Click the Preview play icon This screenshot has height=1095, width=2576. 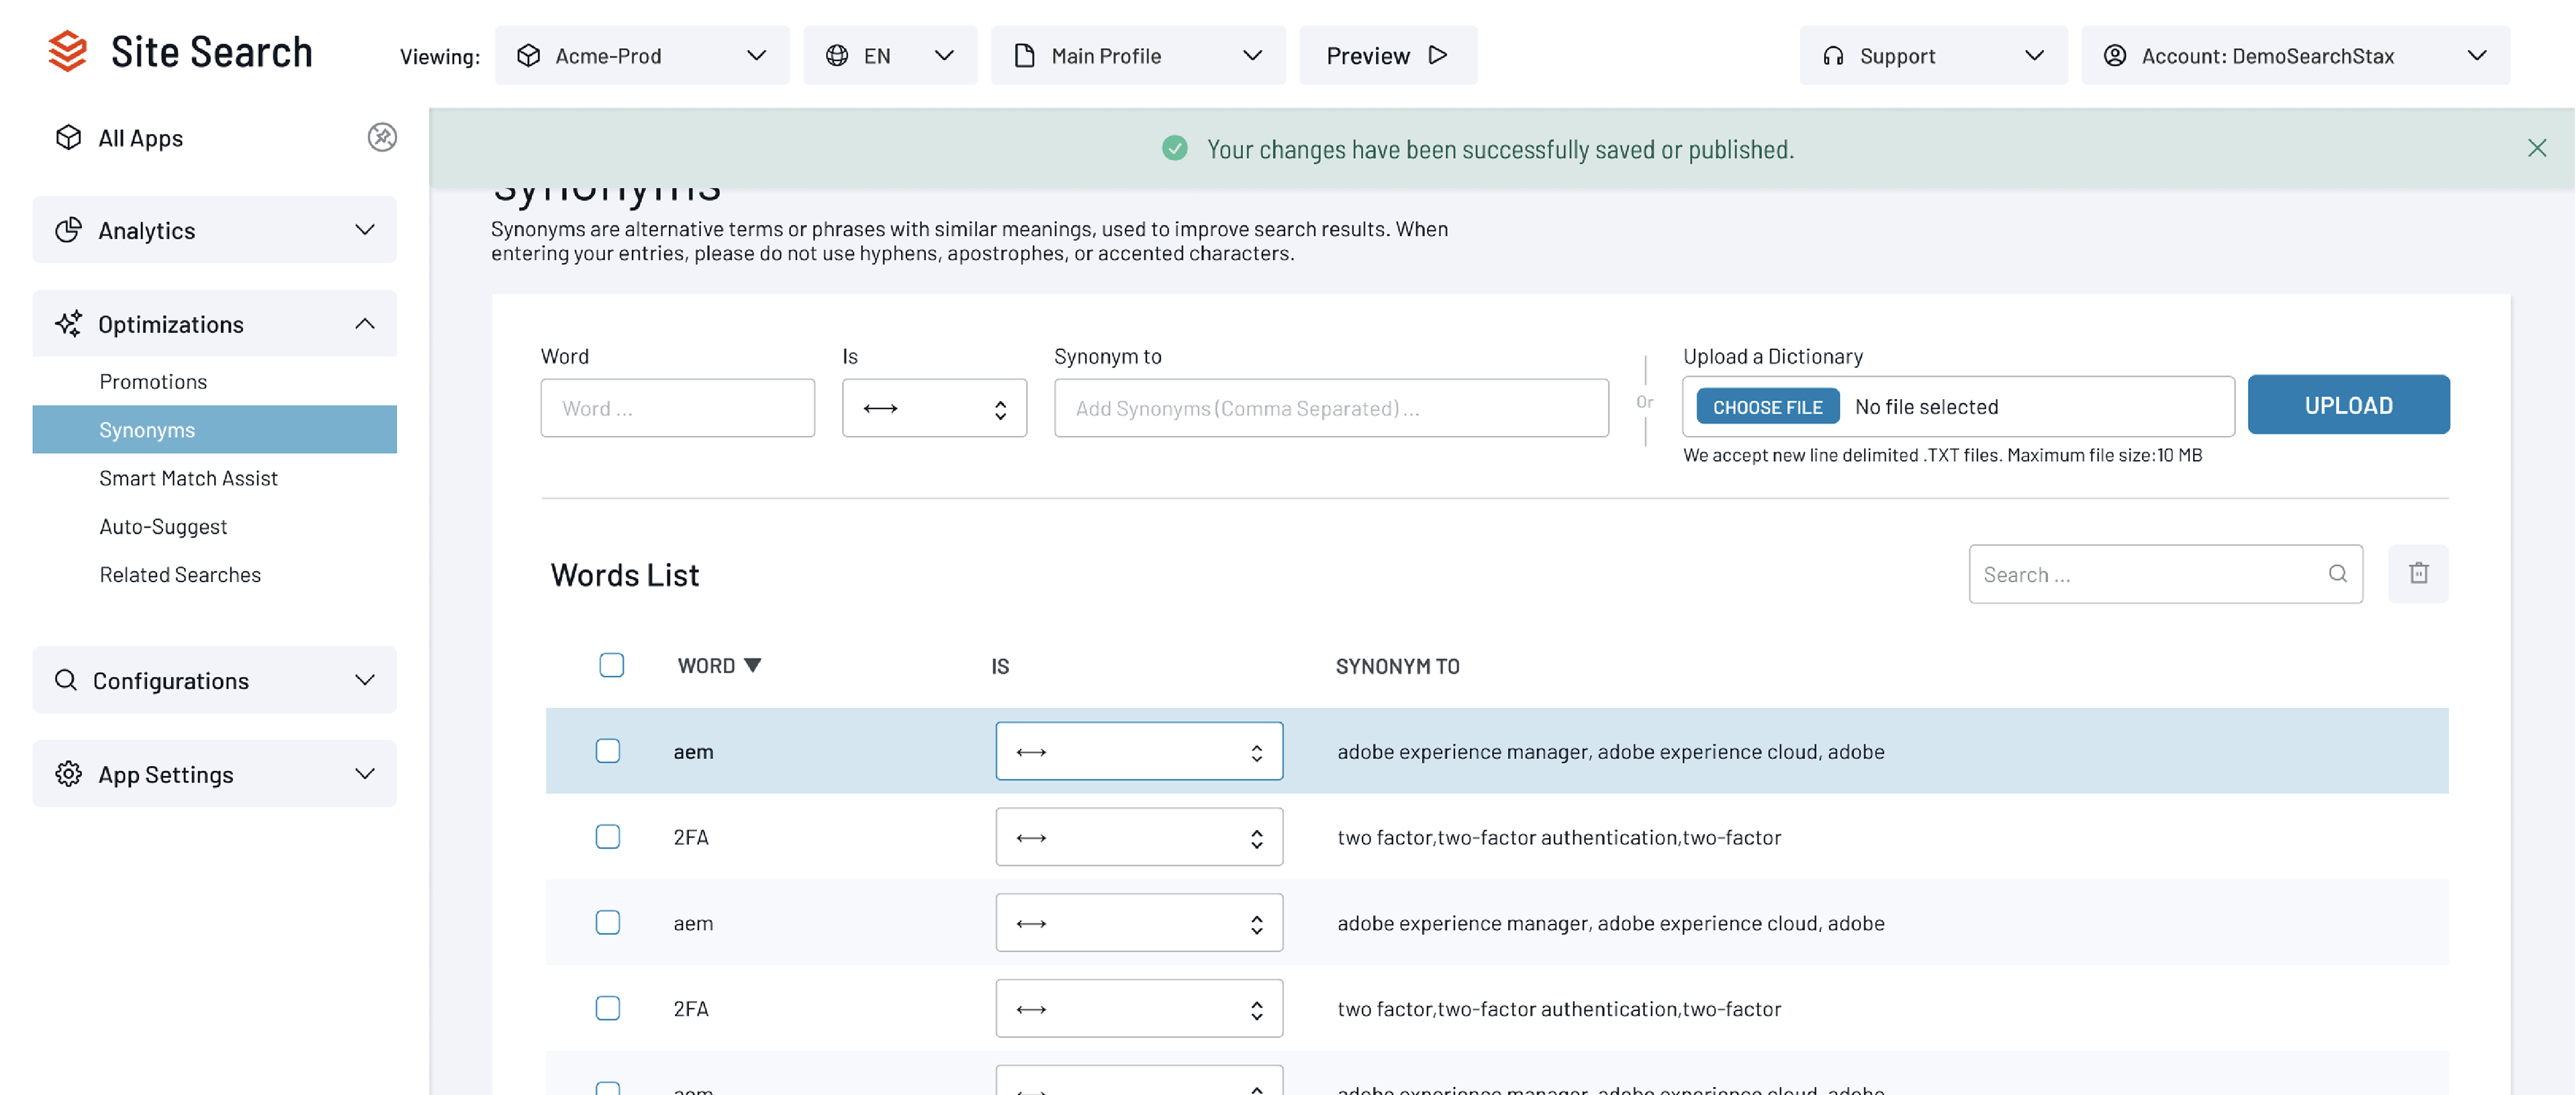coord(1438,55)
